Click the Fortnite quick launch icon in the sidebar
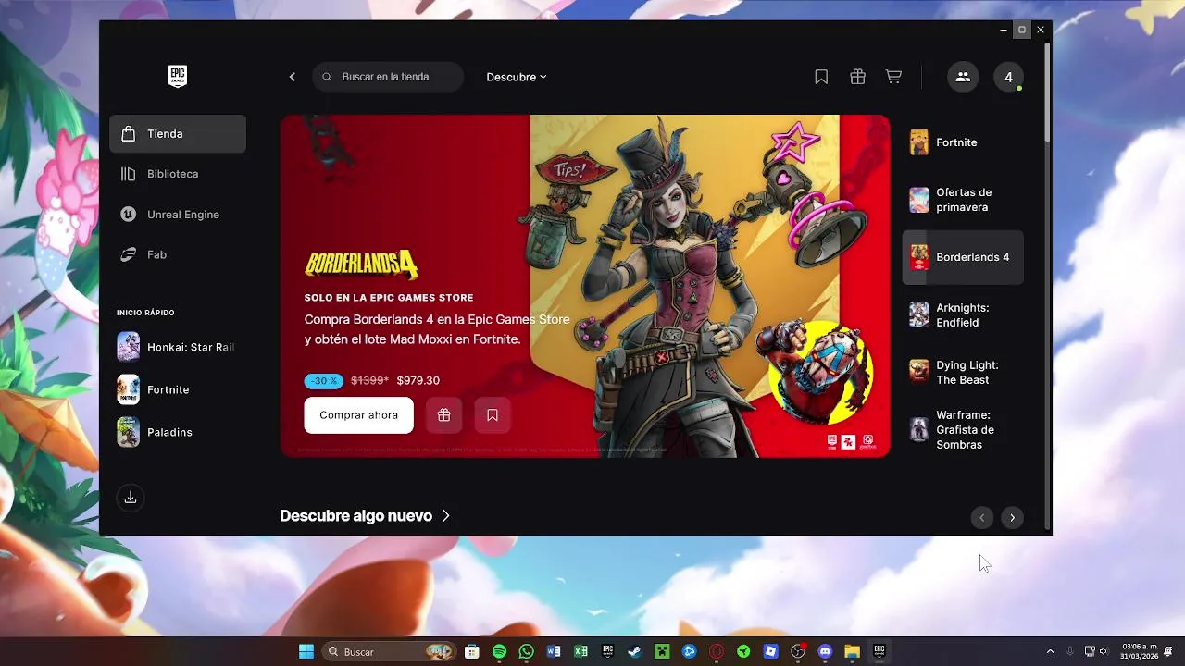 click(129, 389)
